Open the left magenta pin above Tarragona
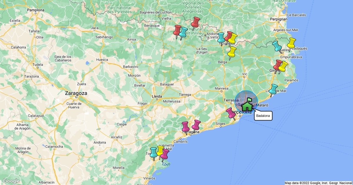The width and height of the screenshot is (353, 185). [186, 127]
